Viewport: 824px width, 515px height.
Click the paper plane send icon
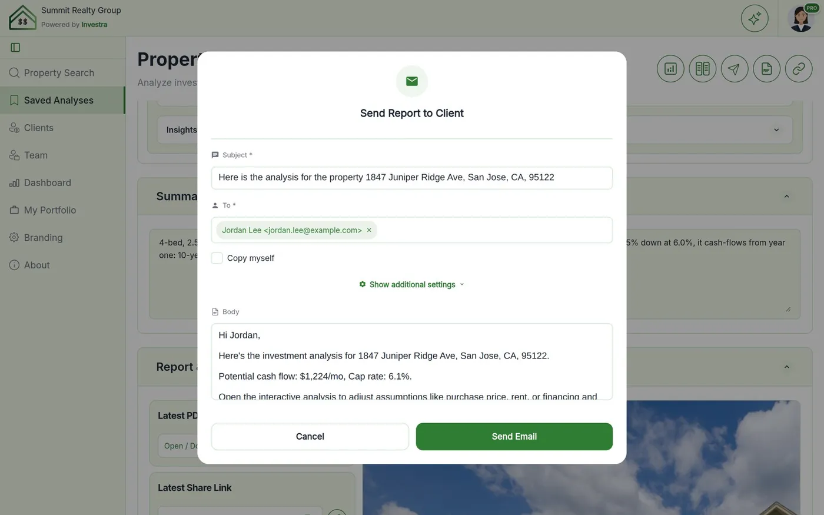point(734,69)
